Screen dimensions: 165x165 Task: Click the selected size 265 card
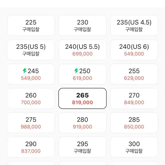(82, 98)
